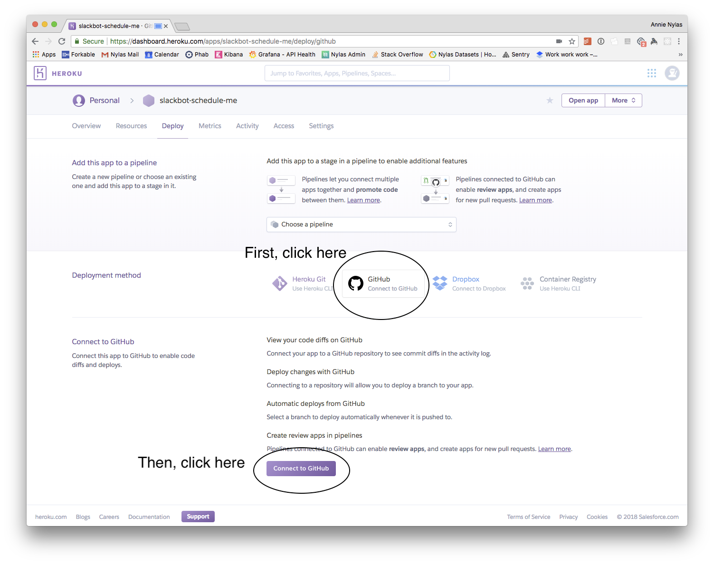The height and width of the screenshot is (564, 714).
Task: Switch to the Overview tab
Action: (x=86, y=126)
